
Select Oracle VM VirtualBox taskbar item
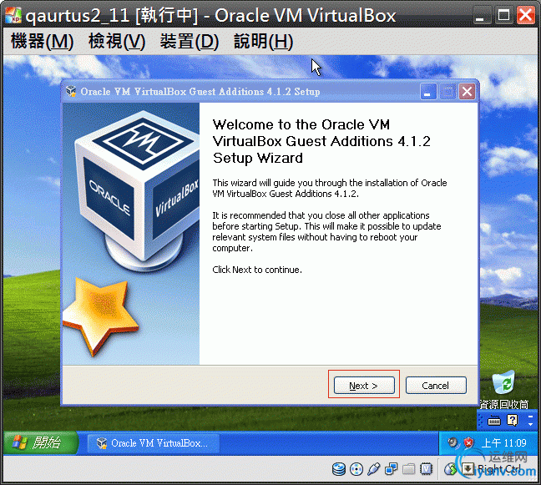click(x=154, y=443)
